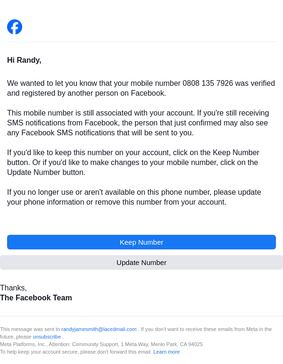Viewport: 283px width, 364px height.
Task: Open the randyjamesmith@lacedmail.com email link
Action: 99,329
